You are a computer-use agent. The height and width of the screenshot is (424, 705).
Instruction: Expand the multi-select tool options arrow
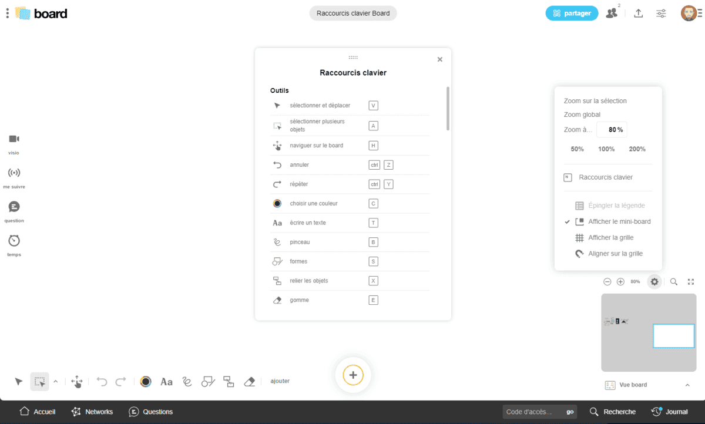[56, 382]
